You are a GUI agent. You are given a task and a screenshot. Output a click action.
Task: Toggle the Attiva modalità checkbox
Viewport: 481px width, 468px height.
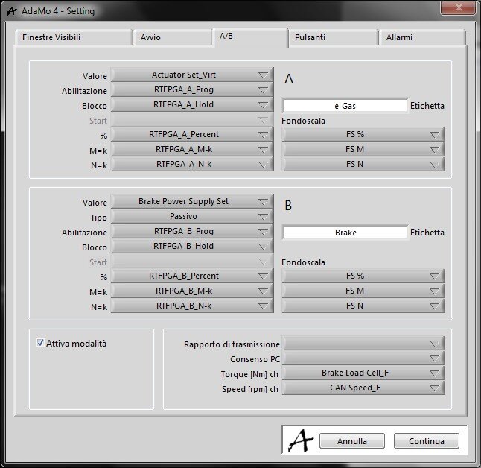point(40,344)
